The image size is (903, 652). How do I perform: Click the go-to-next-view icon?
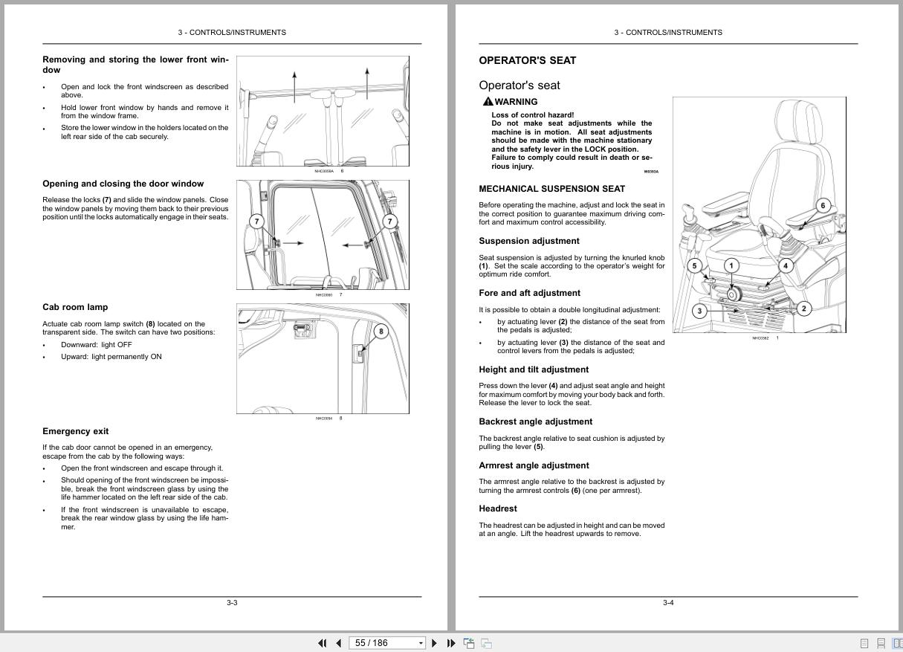486,642
